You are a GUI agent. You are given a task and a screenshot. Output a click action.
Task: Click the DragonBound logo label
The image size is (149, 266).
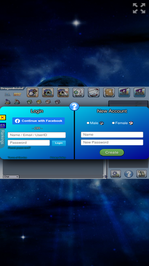pyautogui.click(x=12, y=89)
